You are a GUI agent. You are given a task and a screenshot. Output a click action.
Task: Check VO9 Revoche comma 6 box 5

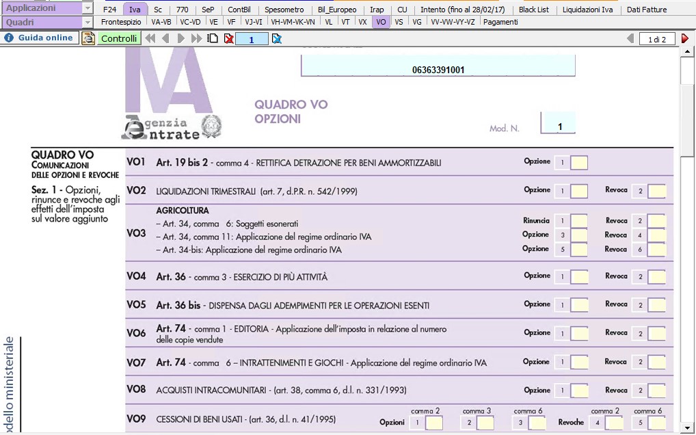[656, 423]
